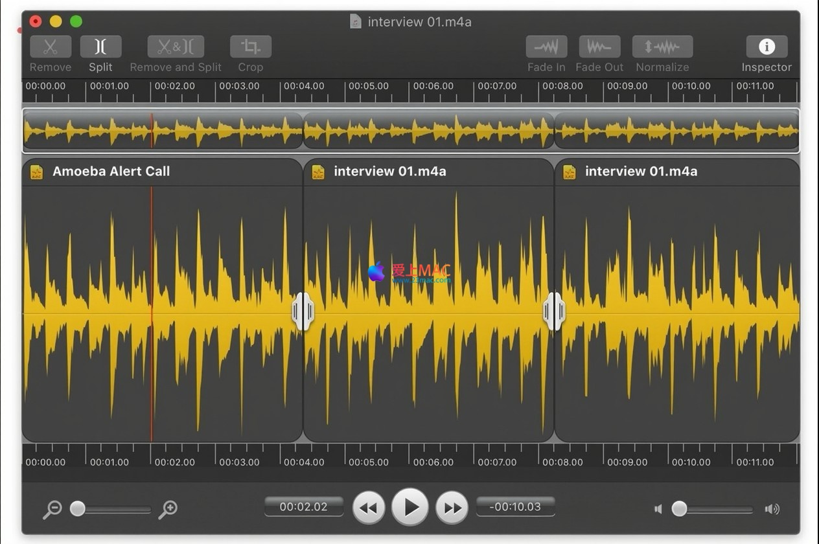Click the loud volume speaker icon
Viewport: 819px width, 544px height.
(772, 509)
